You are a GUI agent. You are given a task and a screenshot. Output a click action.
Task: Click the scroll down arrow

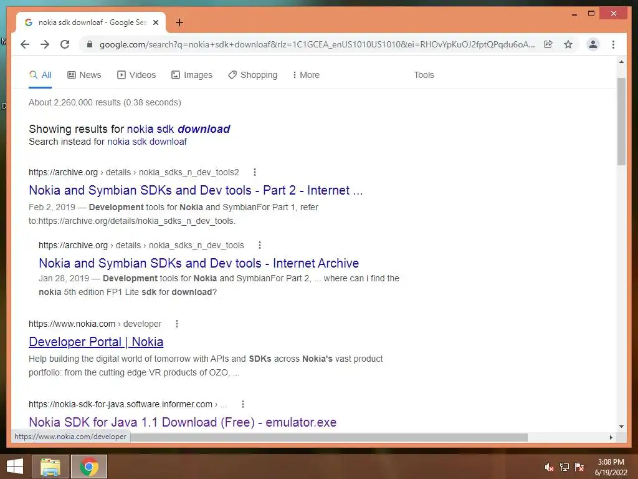click(621, 427)
